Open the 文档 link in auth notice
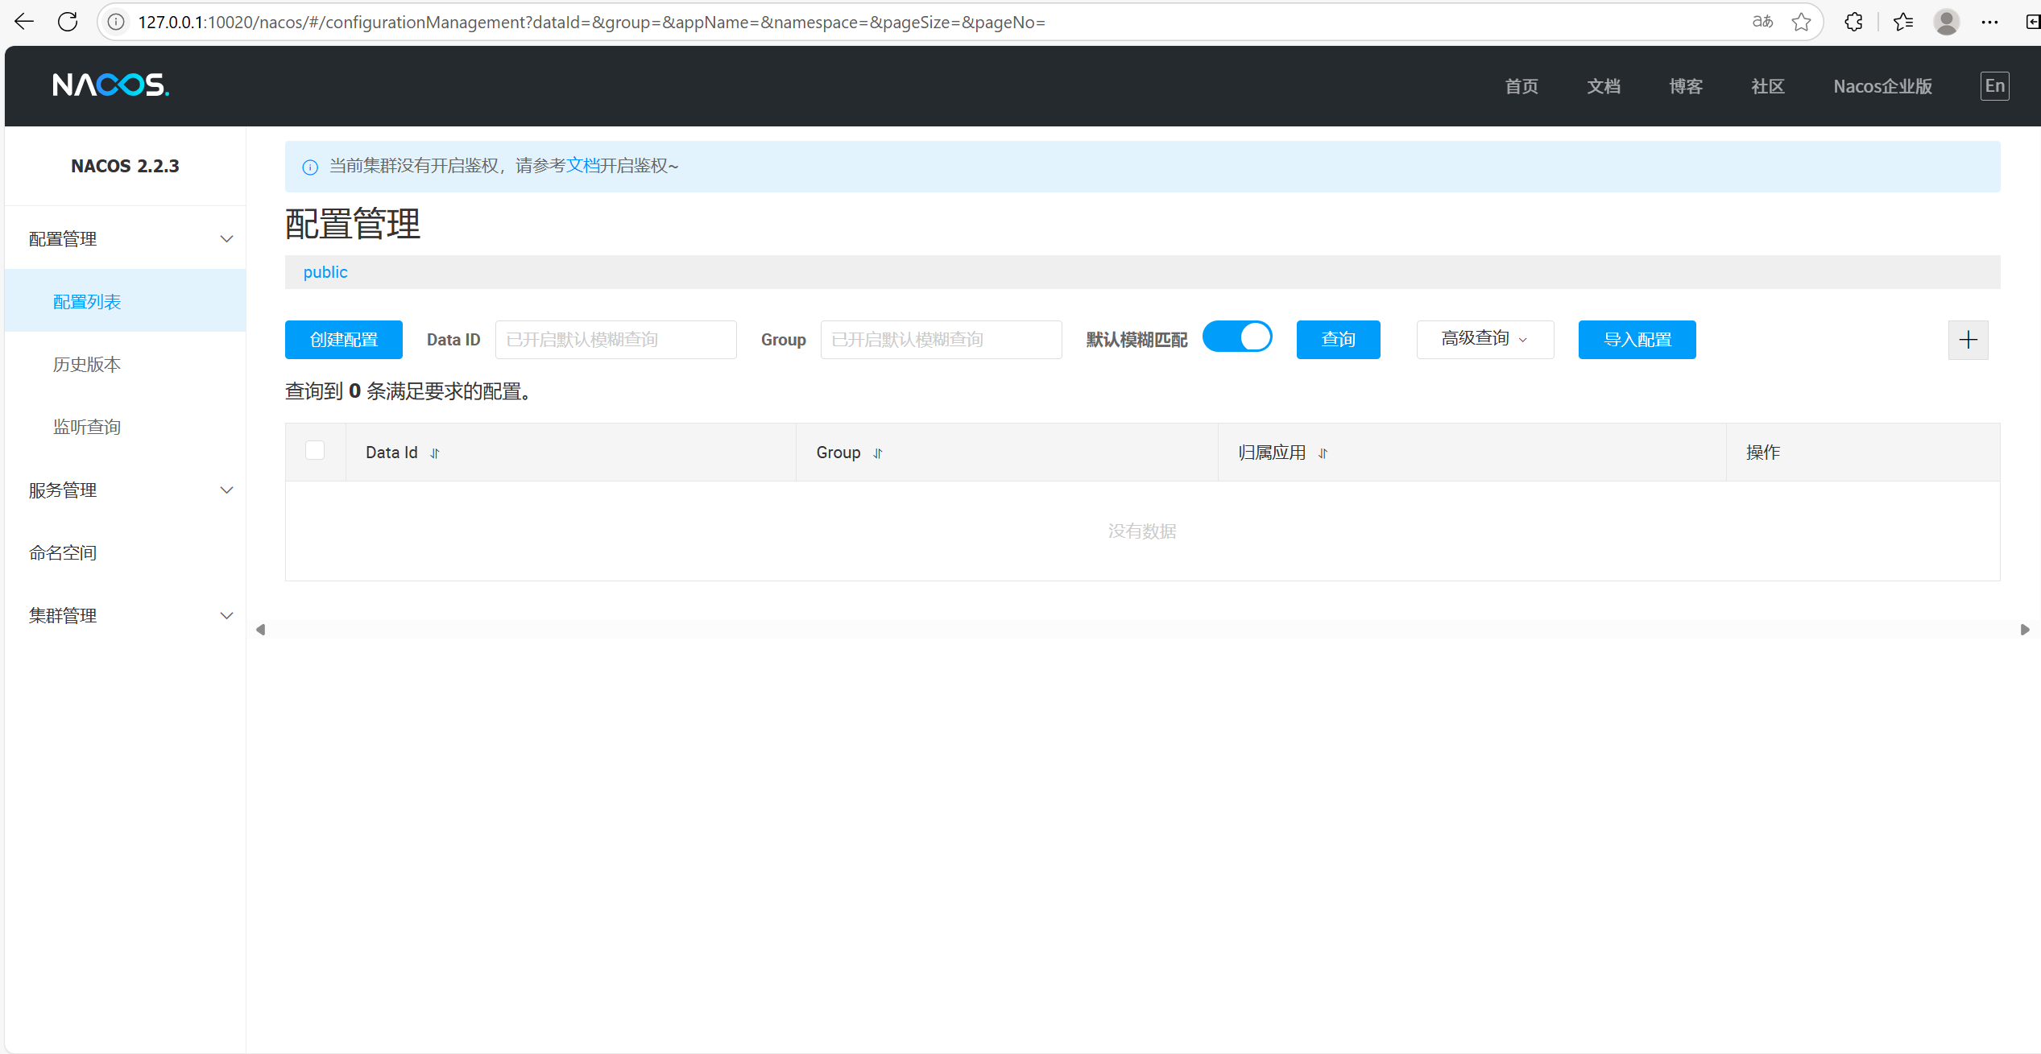 tap(582, 165)
